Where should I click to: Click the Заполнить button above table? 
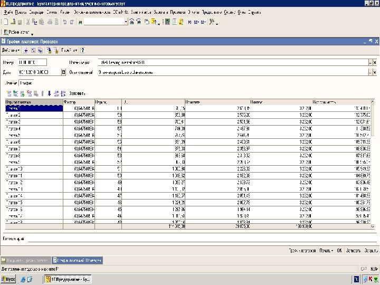(x=77, y=93)
